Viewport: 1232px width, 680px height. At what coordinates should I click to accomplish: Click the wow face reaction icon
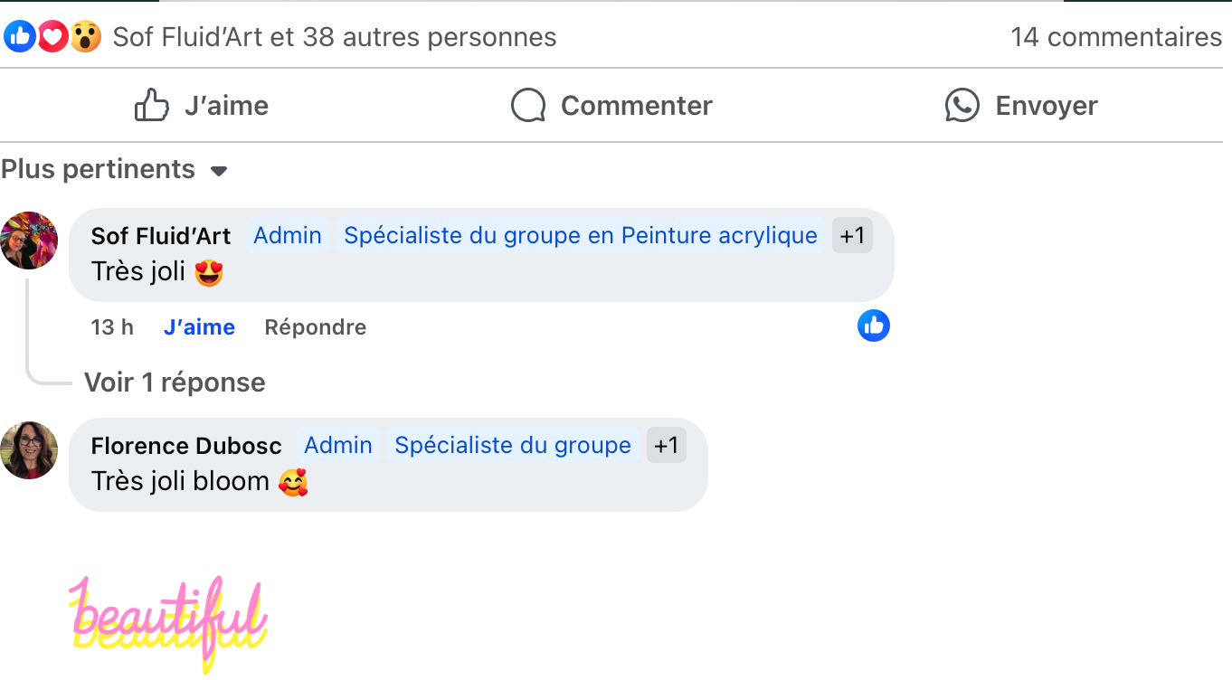coord(85,37)
